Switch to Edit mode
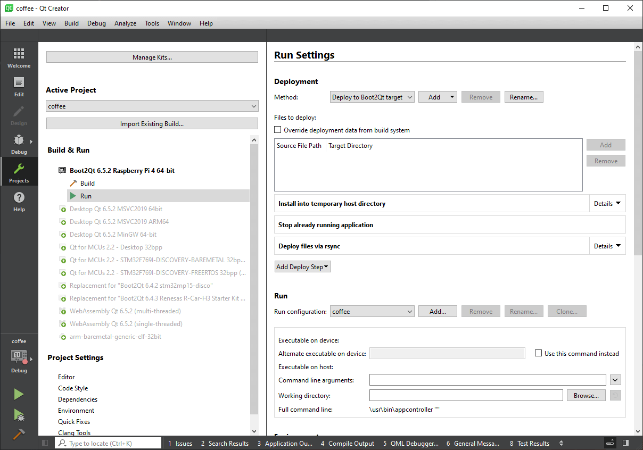The image size is (643, 450). click(19, 87)
